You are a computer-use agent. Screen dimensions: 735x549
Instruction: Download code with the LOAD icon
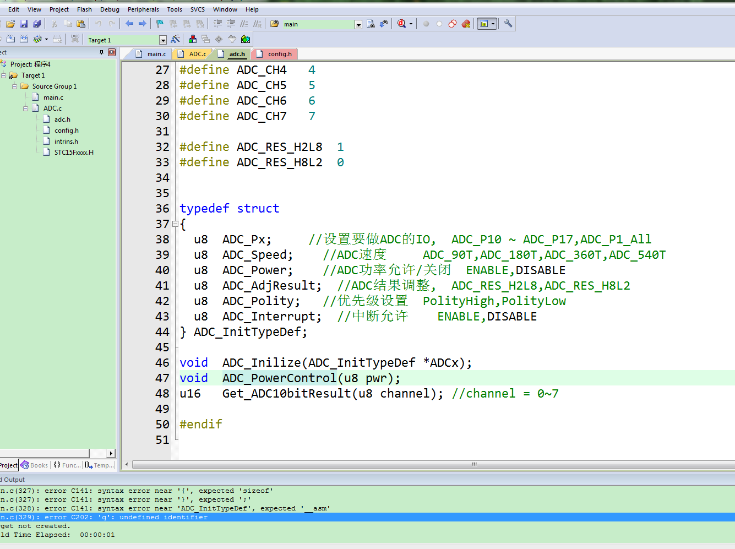pyautogui.click(x=75, y=39)
